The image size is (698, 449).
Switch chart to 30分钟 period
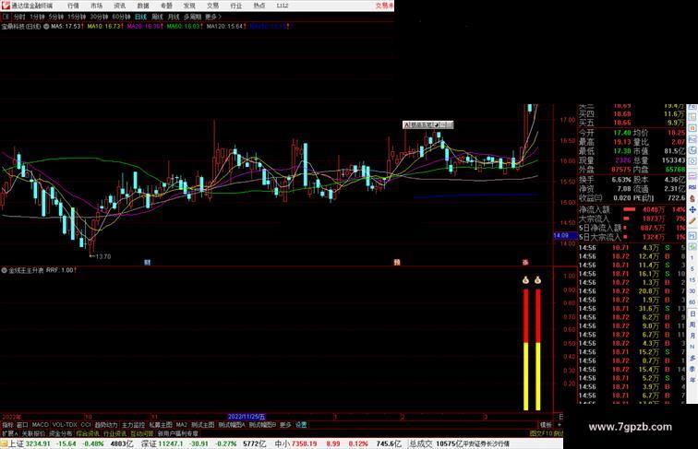click(99, 17)
